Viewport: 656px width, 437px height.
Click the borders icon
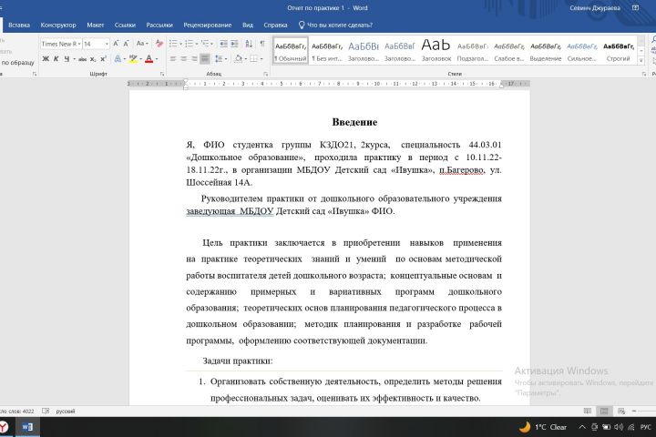point(253,59)
